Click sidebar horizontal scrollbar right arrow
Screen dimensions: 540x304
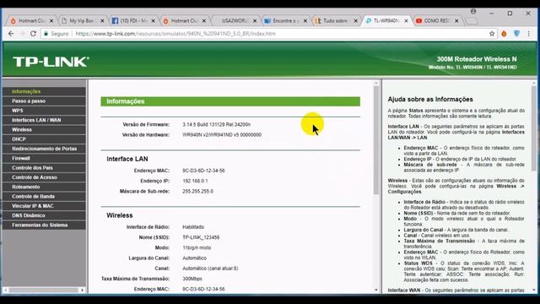82,290
